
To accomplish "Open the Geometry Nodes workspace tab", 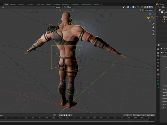I will pos(86,5).
